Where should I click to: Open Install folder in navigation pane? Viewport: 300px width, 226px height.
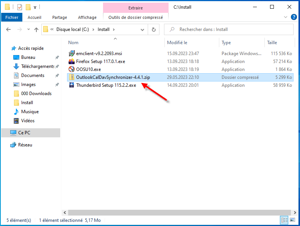(27, 103)
